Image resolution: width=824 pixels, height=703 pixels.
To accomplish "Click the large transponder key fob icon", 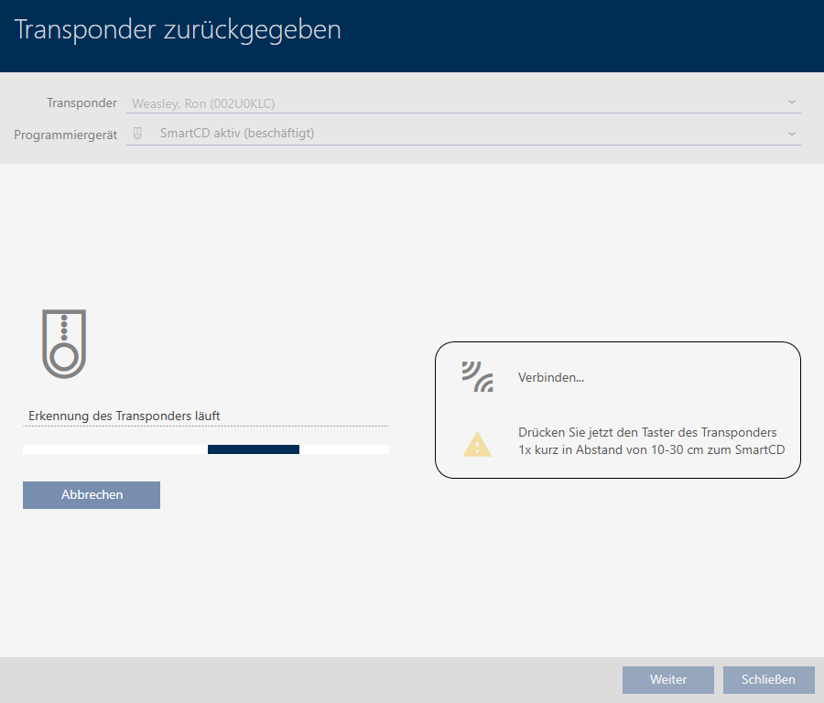I will click(x=64, y=343).
